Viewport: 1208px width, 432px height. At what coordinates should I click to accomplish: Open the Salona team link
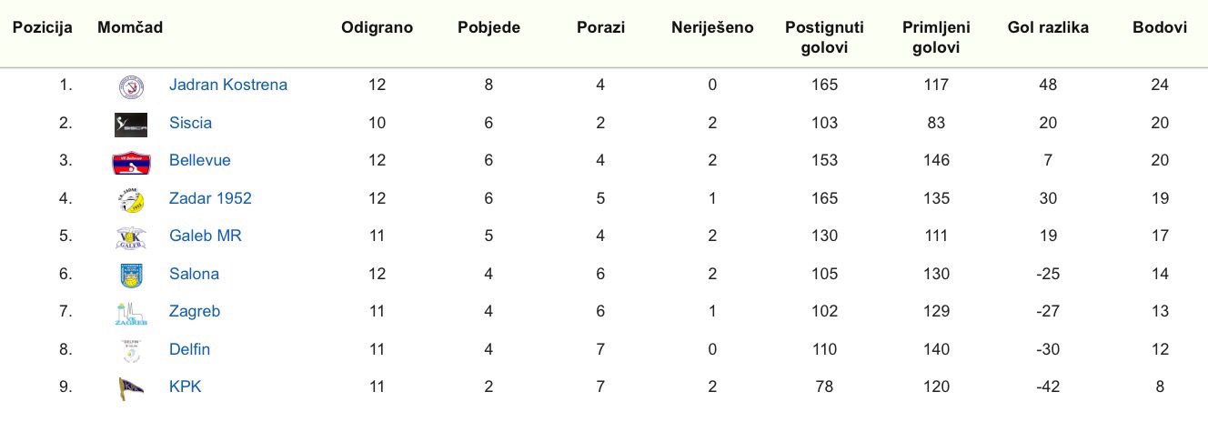coord(194,274)
